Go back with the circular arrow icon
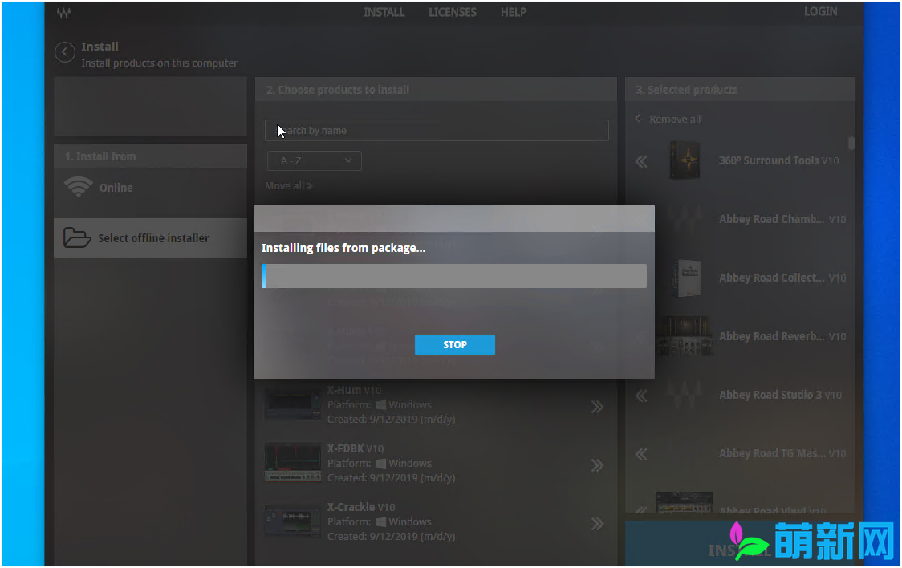 [64, 52]
